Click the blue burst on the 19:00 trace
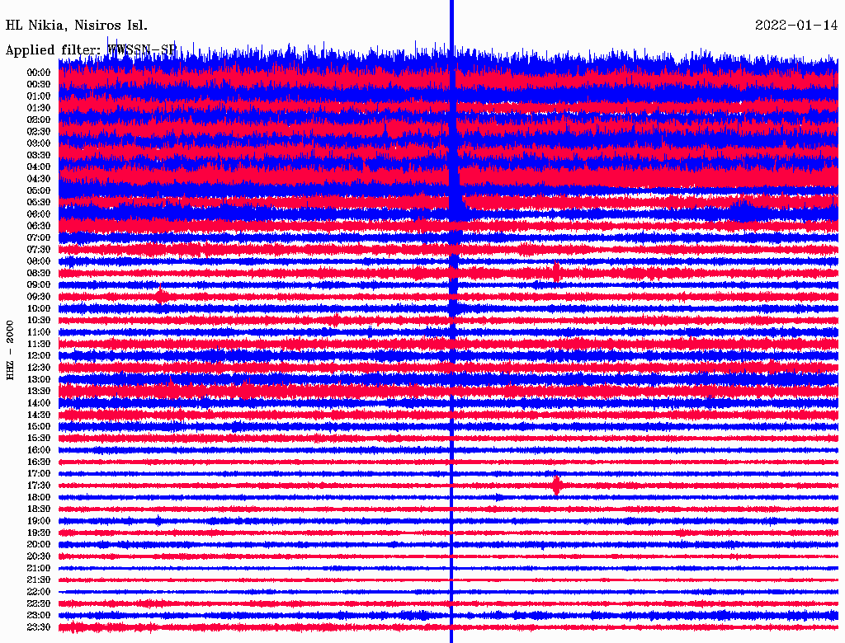Viewport: 845px width, 643px height. click(158, 521)
